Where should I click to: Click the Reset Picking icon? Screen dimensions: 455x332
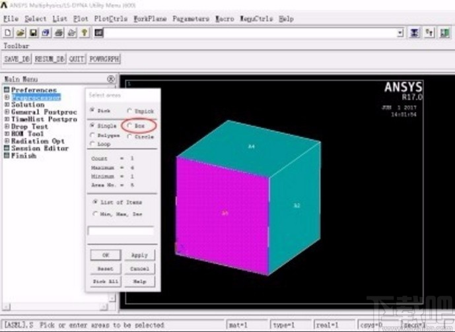coord(430,33)
